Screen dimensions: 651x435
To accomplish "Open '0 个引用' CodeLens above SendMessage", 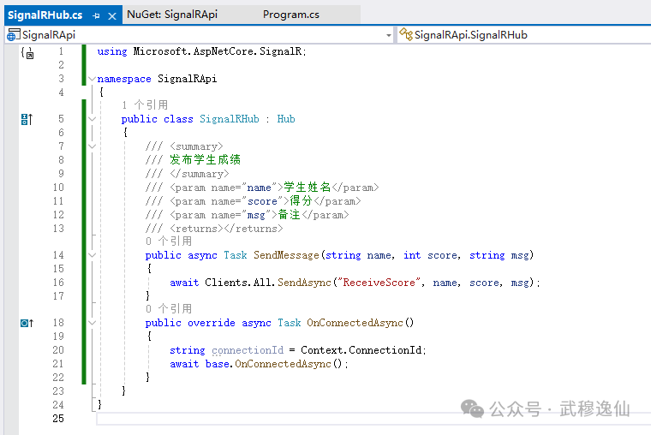I will point(169,241).
